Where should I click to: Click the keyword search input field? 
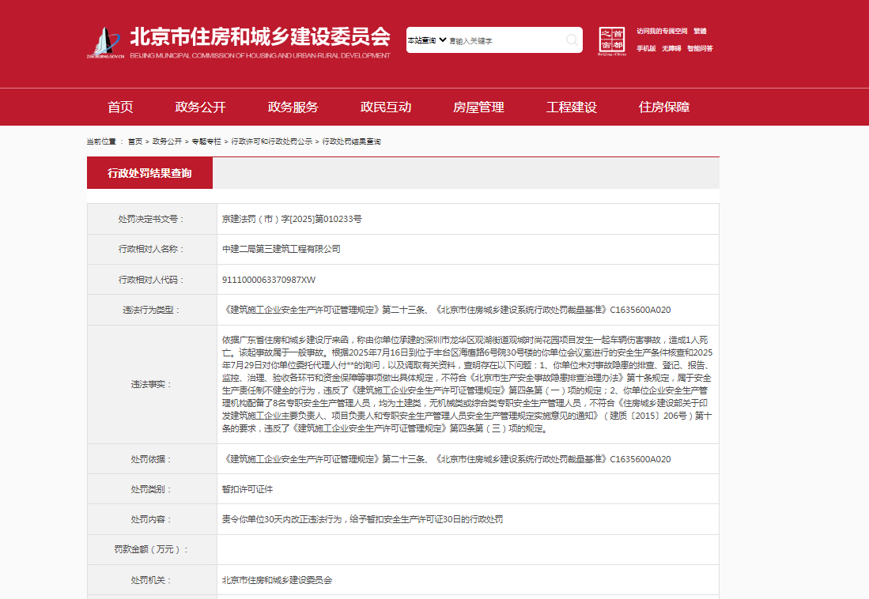point(506,40)
